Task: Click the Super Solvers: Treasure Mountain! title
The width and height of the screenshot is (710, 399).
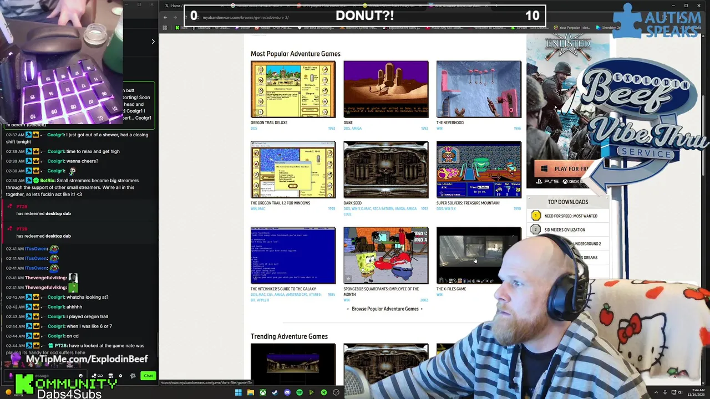Action: (x=468, y=203)
